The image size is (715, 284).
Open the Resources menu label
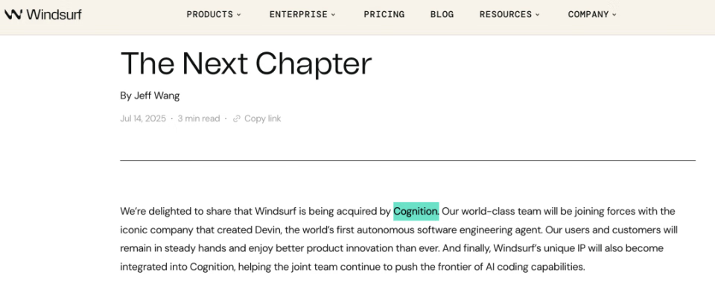click(505, 14)
